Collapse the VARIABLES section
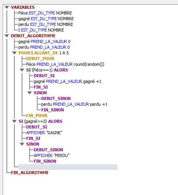 [7, 7]
